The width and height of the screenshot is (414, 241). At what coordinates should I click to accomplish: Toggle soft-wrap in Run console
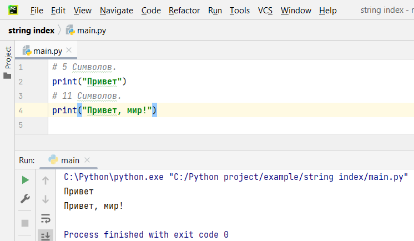(46, 219)
